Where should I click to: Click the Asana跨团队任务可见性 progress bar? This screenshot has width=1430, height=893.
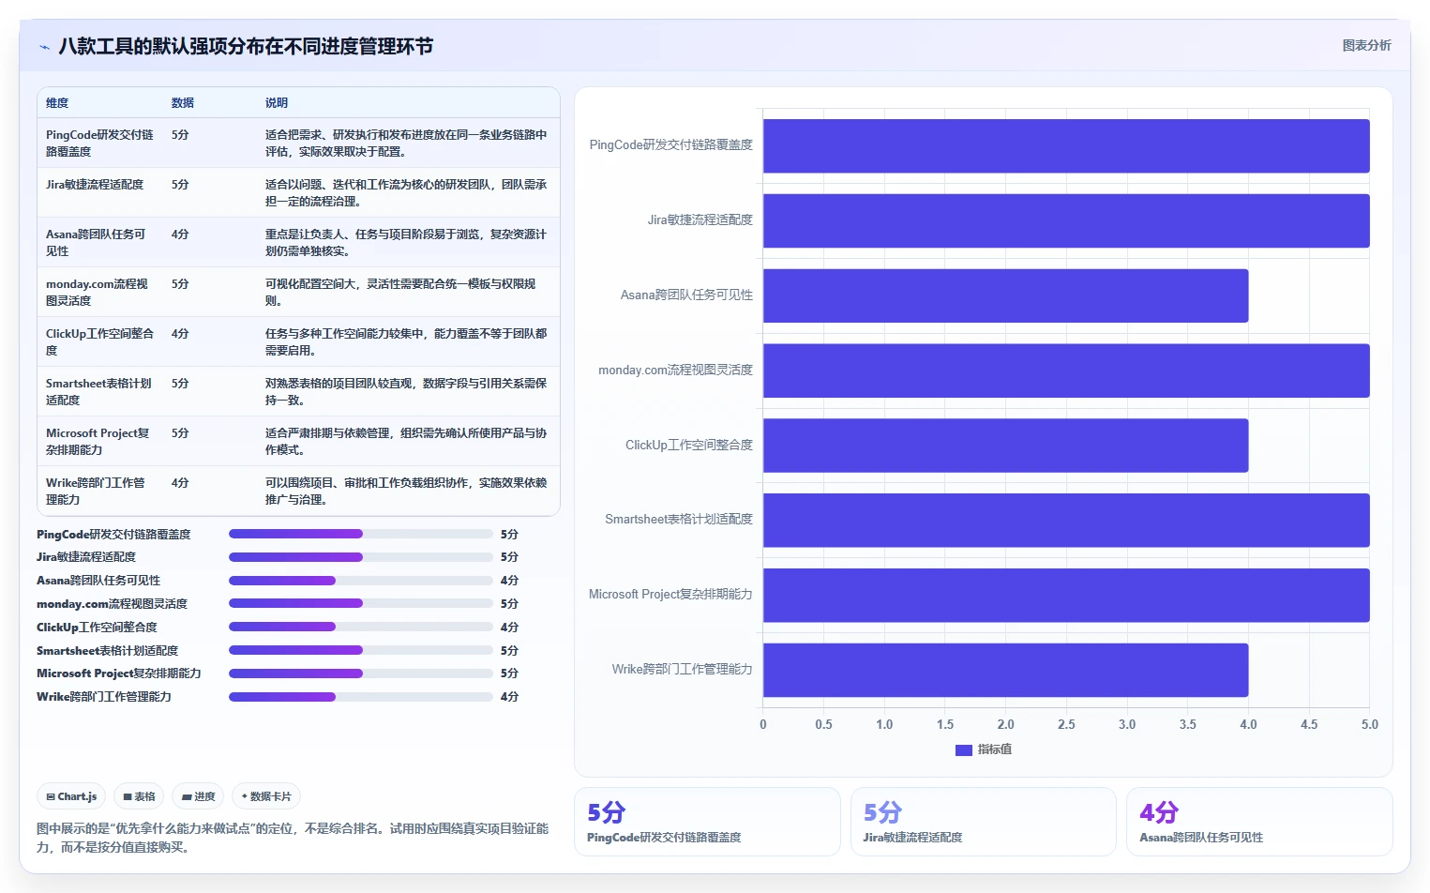coord(361,581)
